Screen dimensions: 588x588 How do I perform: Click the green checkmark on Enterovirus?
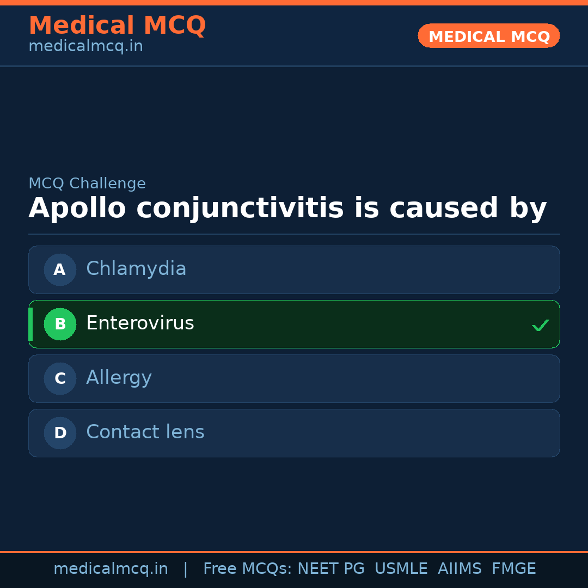540,326
